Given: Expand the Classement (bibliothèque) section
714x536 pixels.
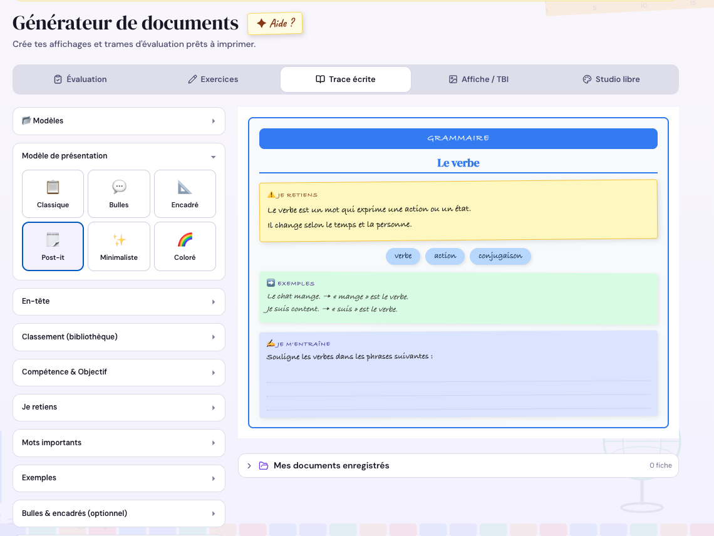Looking at the screenshot, I should coord(119,337).
